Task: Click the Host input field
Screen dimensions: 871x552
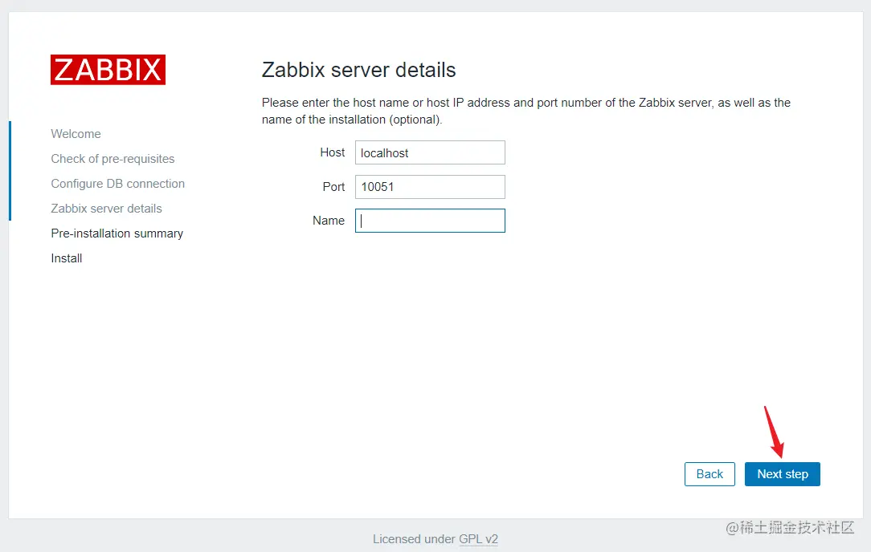Action: (430, 152)
